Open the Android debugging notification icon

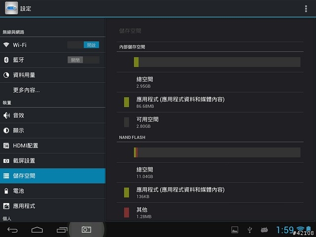[x=264, y=230]
